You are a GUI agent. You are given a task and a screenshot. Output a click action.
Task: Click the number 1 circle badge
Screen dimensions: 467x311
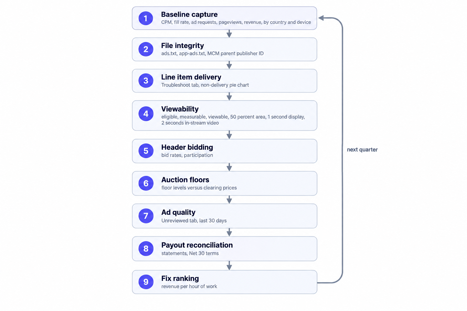click(146, 18)
